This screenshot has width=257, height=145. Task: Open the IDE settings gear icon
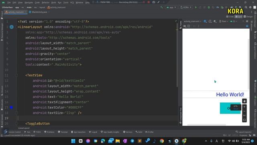pyautogui.click(x=250, y=7)
